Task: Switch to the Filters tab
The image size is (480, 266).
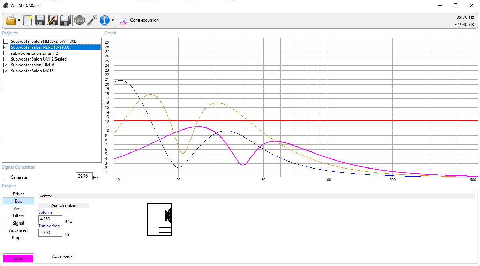Action: pos(18,216)
